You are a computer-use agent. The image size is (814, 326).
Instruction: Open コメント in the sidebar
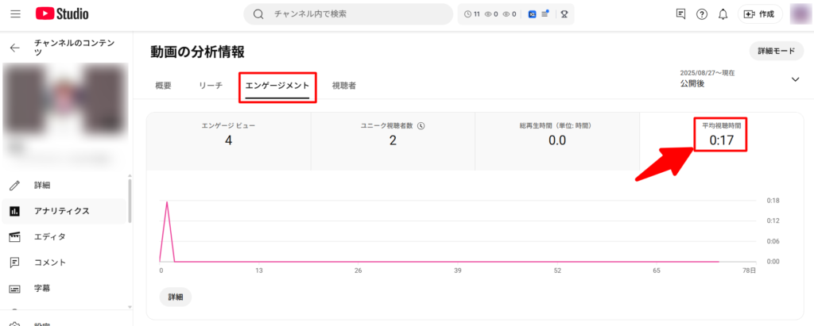[50, 262]
